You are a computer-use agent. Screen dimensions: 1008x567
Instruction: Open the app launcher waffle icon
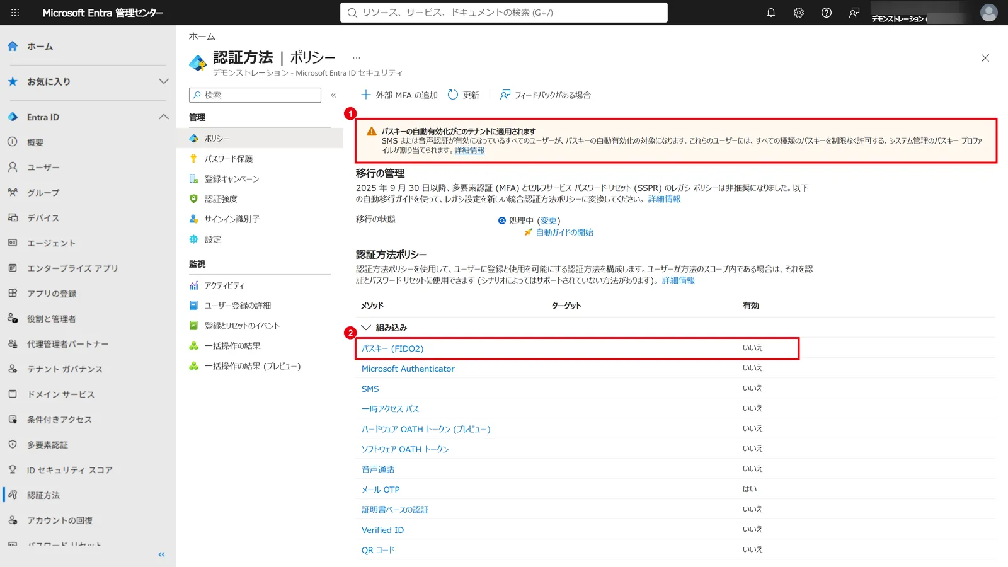pyautogui.click(x=15, y=13)
